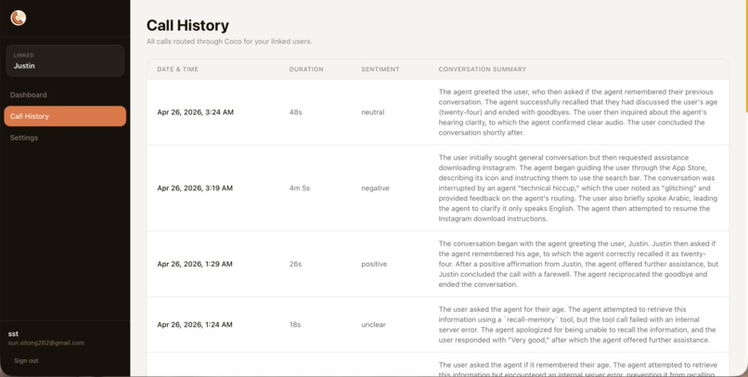The image size is (748, 377).
Task: Click the Coco logo icon
Action: 19,19
